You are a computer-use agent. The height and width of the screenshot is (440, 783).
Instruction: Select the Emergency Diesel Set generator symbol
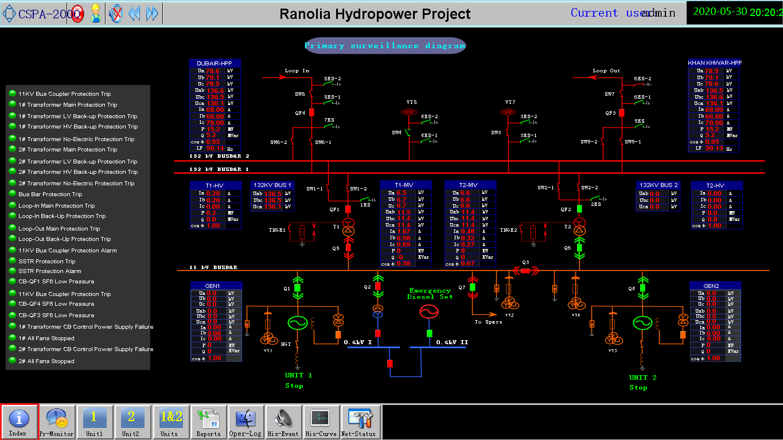(429, 311)
